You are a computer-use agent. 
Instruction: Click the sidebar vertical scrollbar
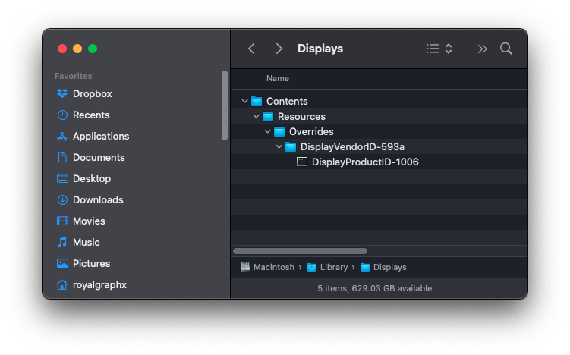point(225,105)
